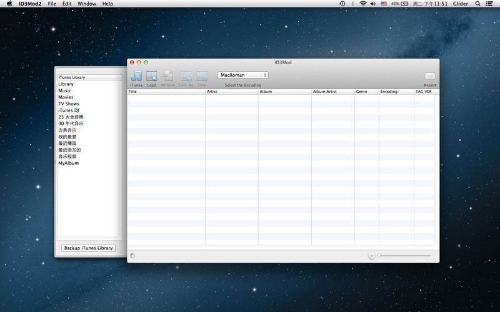The height and width of the screenshot is (312, 500).
Task: Open the Help menu
Action: tap(107, 4)
